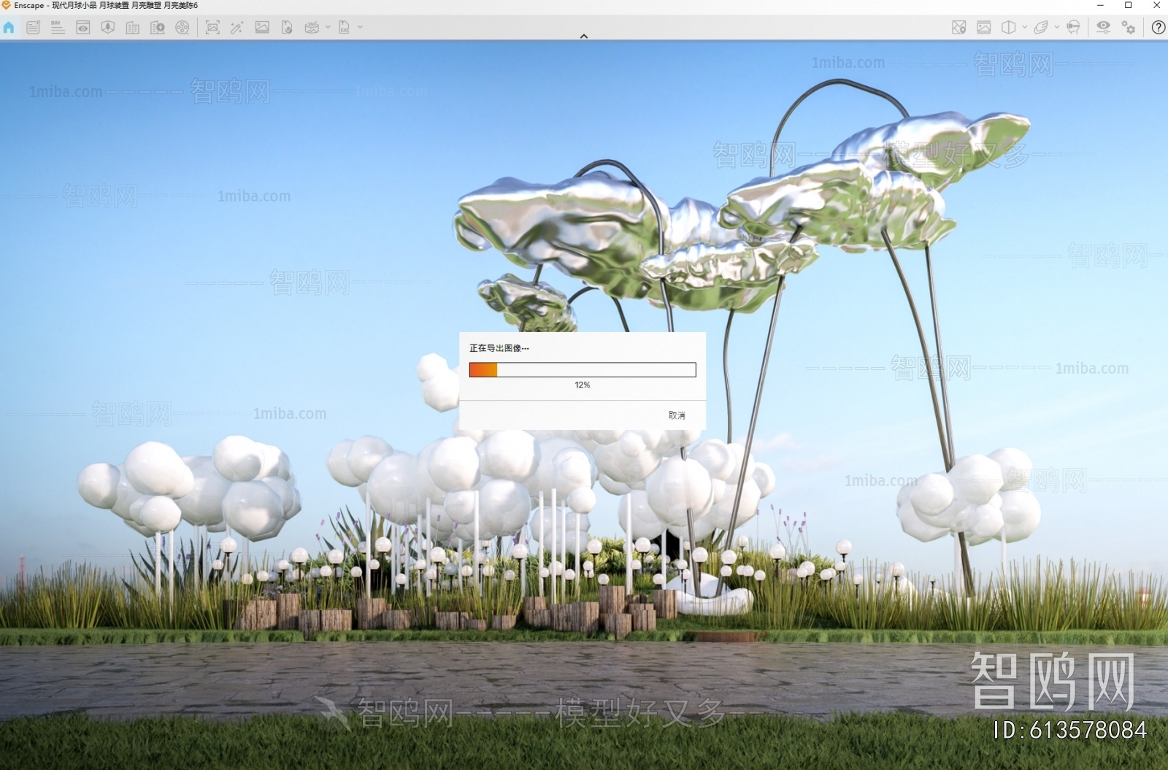Click the Home icon in the toolbar

pyautogui.click(x=9, y=28)
